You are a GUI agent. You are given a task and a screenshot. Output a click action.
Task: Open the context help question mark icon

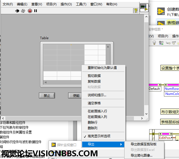[x=136, y=11]
